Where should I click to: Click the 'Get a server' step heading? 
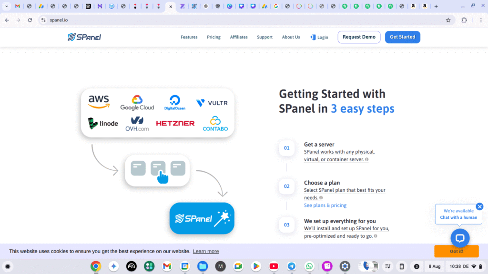click(x=319, y=145)
